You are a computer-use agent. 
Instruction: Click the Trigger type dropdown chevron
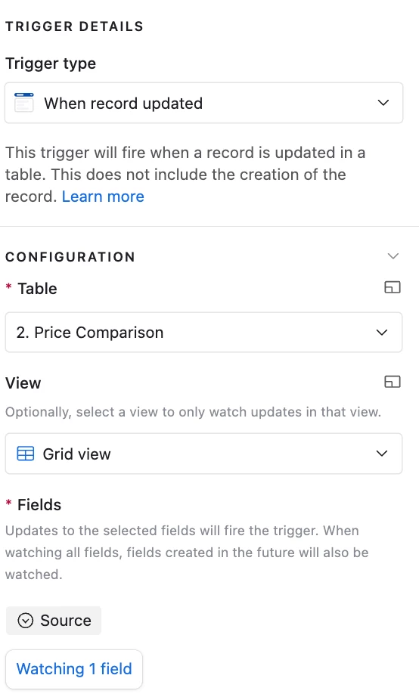[x=383, y=103]
